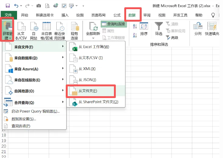Open the Undo history dropdown arrow
The image size is (223, 158).
pyautogui.click(x=21, y=6)
